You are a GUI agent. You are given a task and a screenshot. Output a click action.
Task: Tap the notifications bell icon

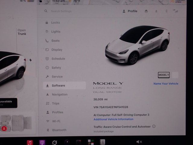point(156,11)
